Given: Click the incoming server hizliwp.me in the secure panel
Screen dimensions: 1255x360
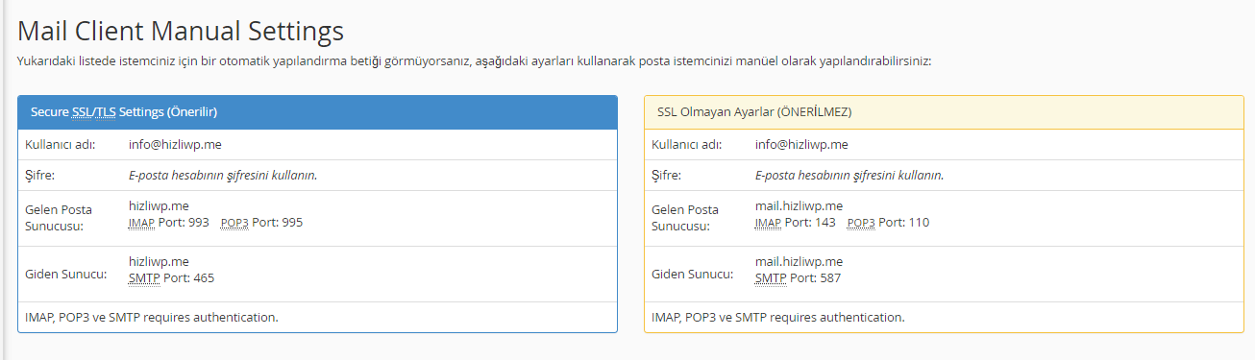Looking at the screenshot, I should pyautogui.click(x=159, y=205).
